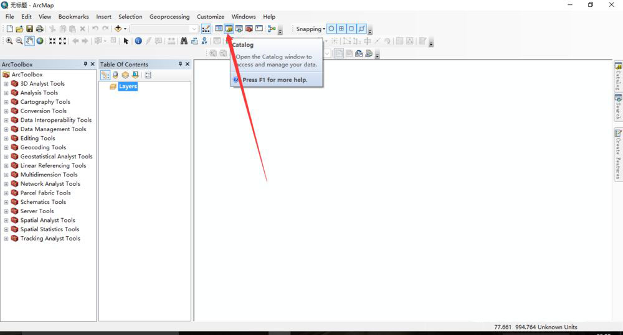Toggle Point Snapping button
This screenshot has width=623, height=335.
331,29
